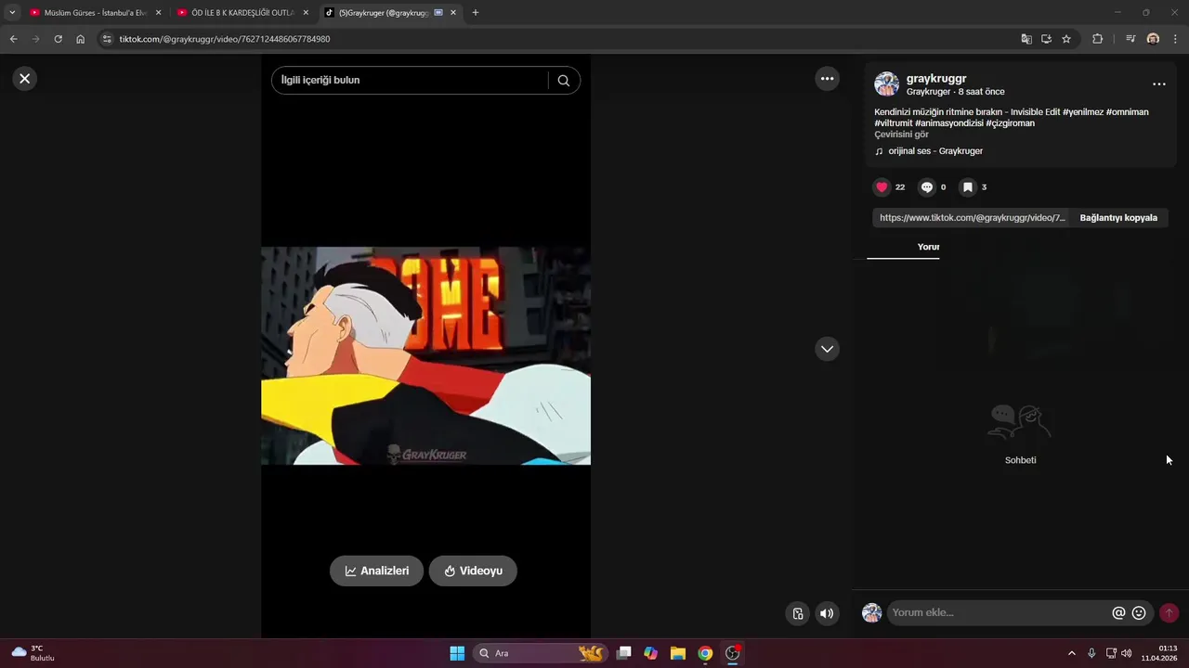Toggle the auto-scroll icon next to volume

tap(798, 613)
